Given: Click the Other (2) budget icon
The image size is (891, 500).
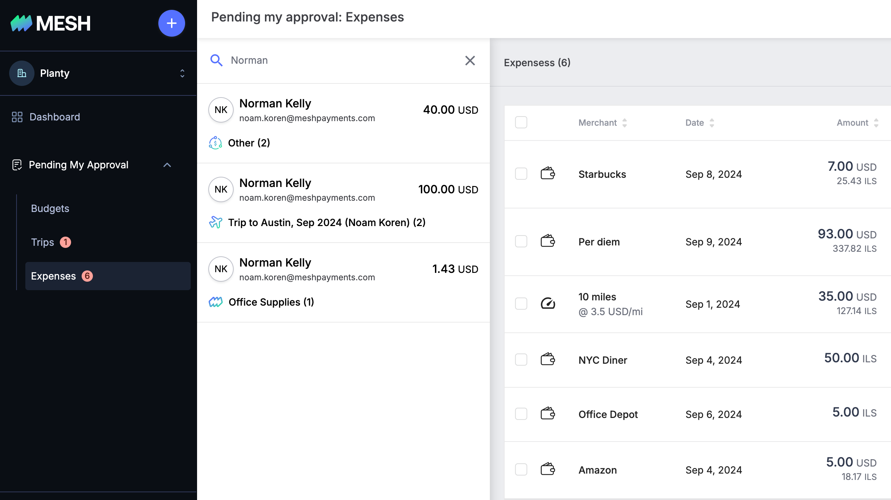Looking at the screenshot, I should click(215, 143).
